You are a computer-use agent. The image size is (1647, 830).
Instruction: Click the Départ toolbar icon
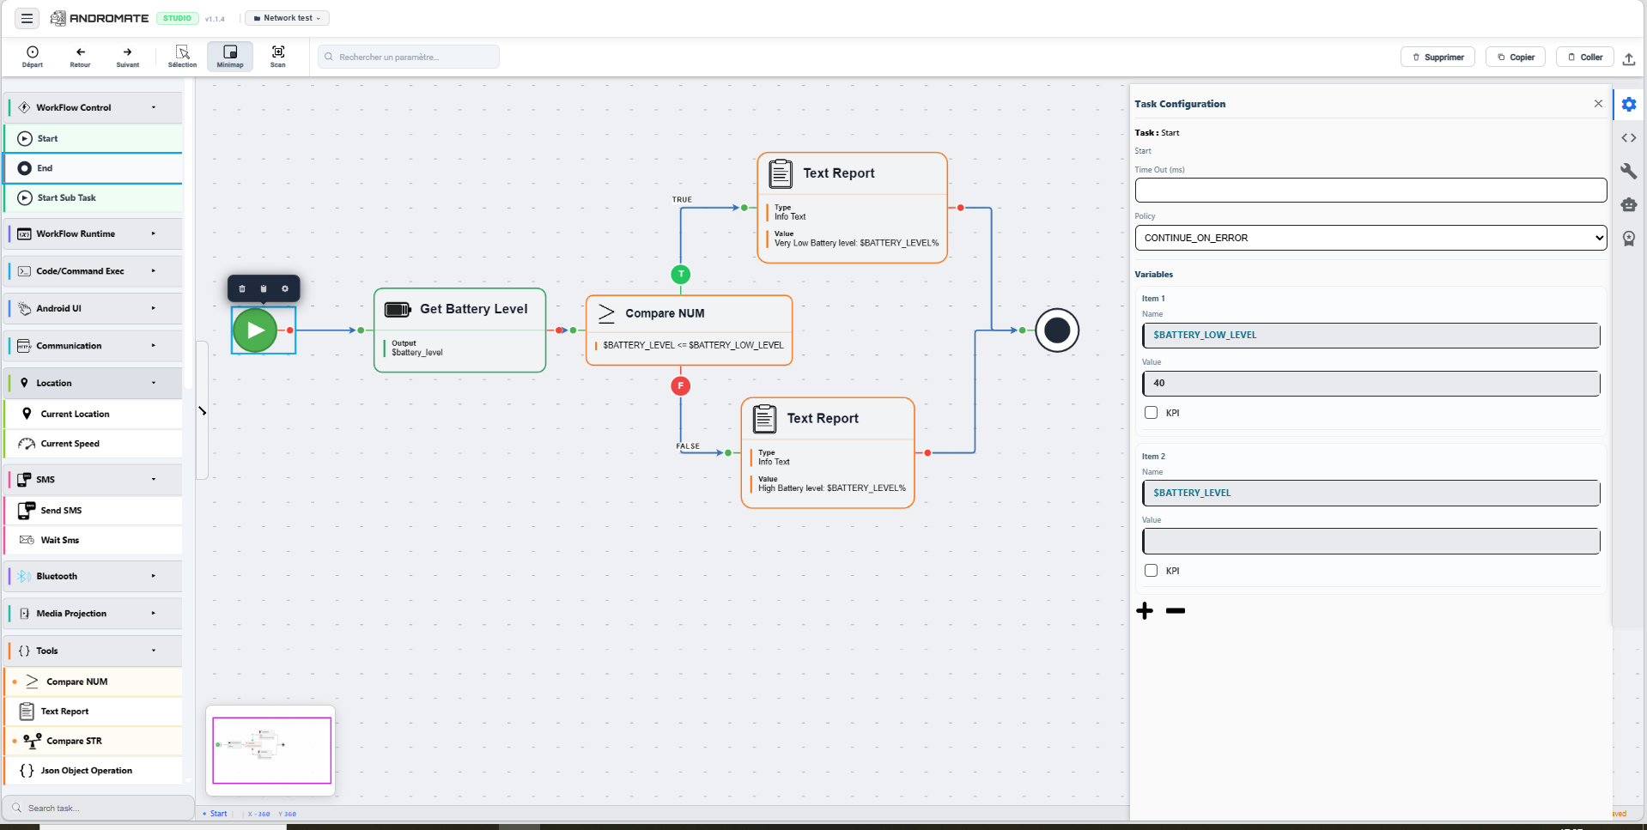pyautogui.click(x=33, y=57)
